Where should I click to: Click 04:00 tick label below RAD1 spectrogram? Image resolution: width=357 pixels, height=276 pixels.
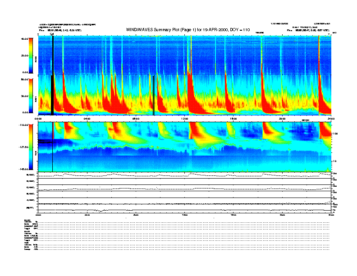(x=87, y=119)
